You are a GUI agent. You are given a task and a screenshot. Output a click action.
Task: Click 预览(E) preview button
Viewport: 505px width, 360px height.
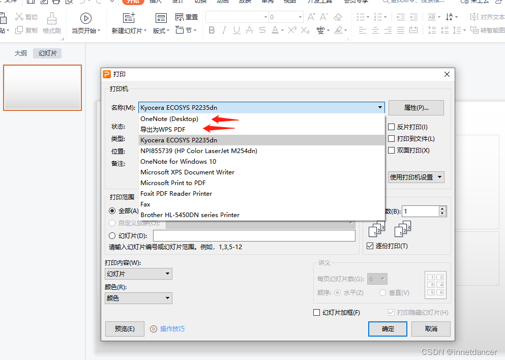click(x=125, y=329)
